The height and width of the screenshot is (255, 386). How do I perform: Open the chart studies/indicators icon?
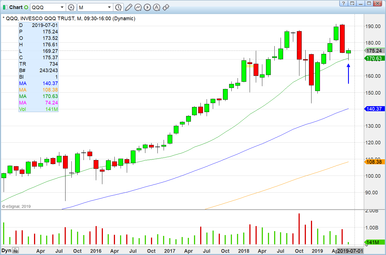click(x=138, y=7)
